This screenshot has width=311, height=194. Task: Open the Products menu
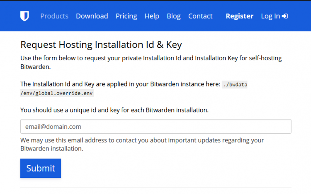point(54,16)
